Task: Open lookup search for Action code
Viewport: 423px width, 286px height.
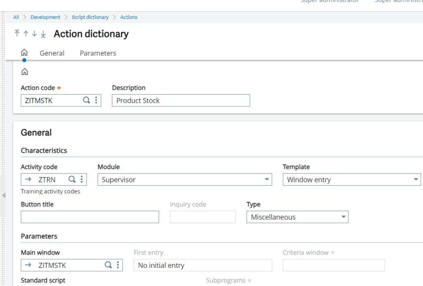Action: point(86,100)
